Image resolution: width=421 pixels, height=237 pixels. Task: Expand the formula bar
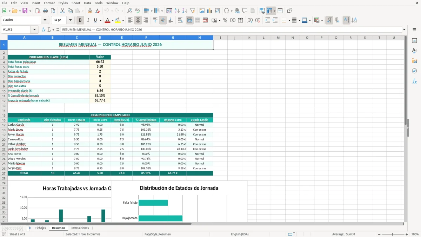click(x=405, y=30)
